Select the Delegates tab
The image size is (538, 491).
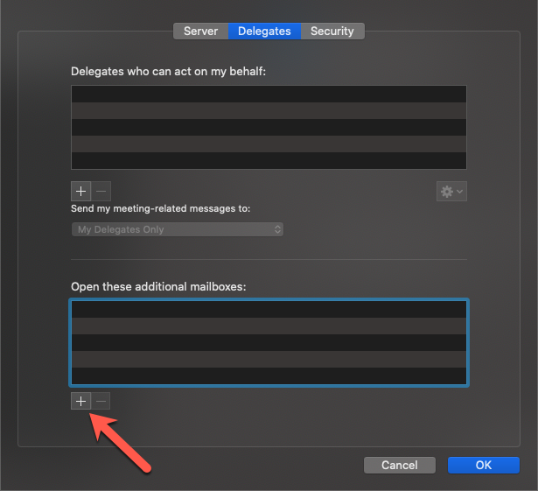pyautogui.click(x=264, y=31)
